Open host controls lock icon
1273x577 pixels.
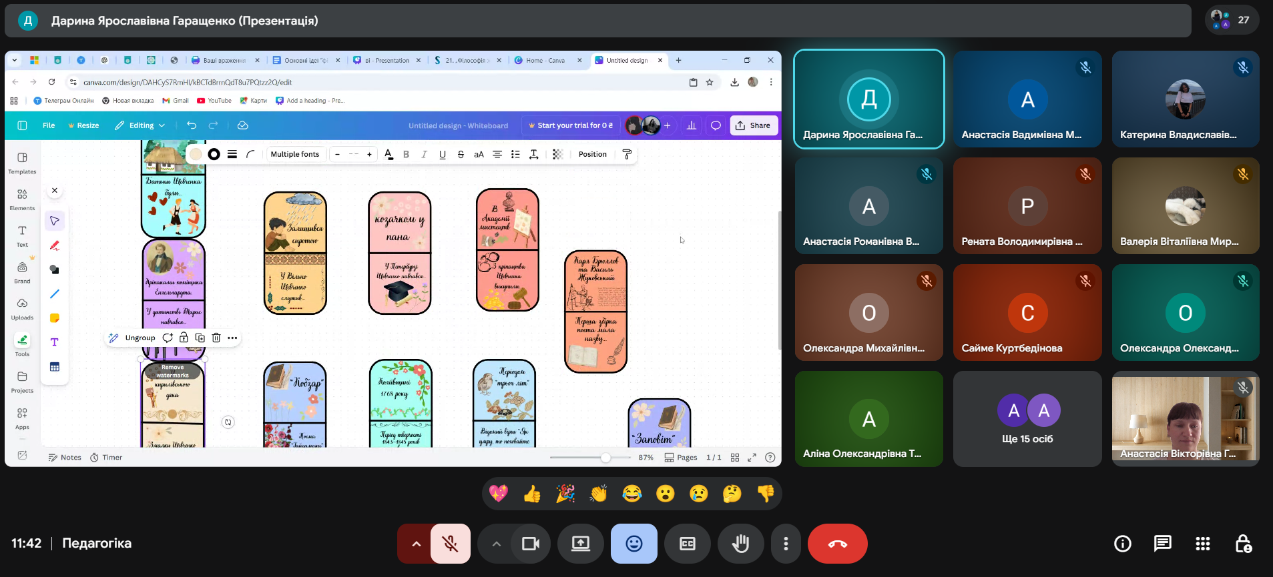[x=1243, y=544]
